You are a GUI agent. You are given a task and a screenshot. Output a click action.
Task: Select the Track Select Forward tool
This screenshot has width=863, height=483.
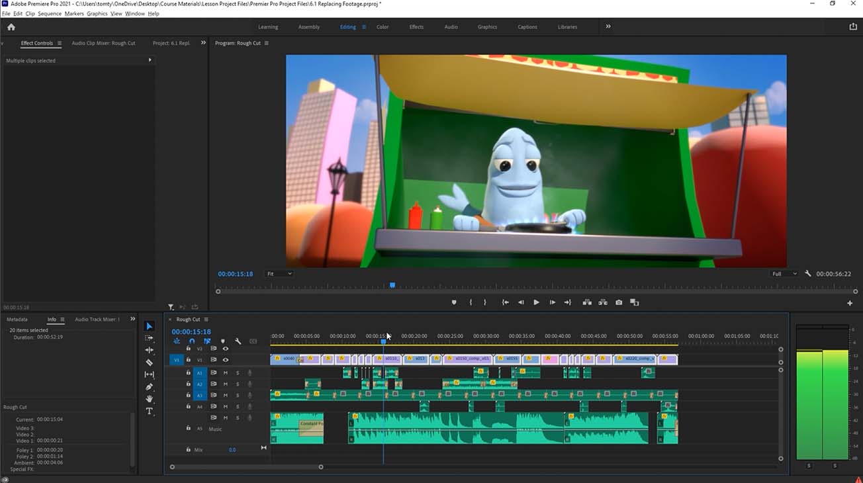pyautogui.click(x=149, y=338)
